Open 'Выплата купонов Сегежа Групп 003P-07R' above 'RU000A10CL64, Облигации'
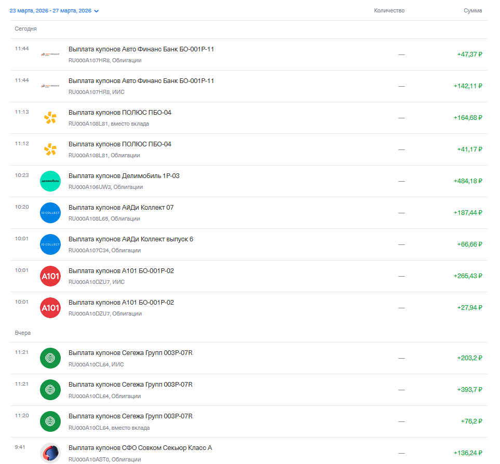 point(130,385)
